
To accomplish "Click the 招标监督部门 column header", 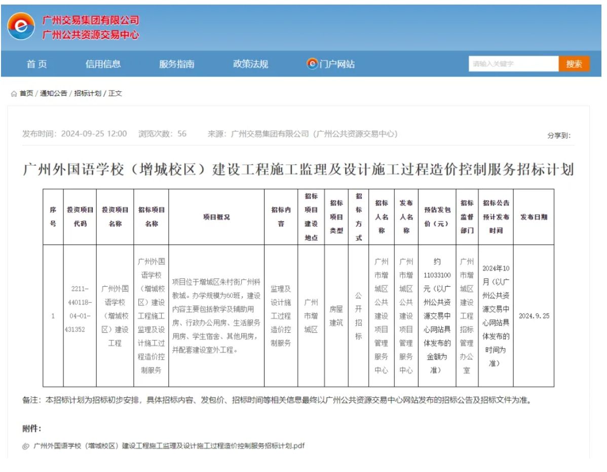I will [467, 217].
